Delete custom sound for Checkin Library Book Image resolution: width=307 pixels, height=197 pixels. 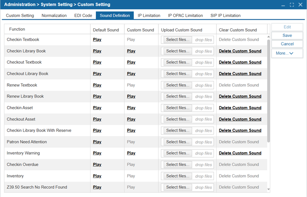pyautogui.click(x=240, y=51)
